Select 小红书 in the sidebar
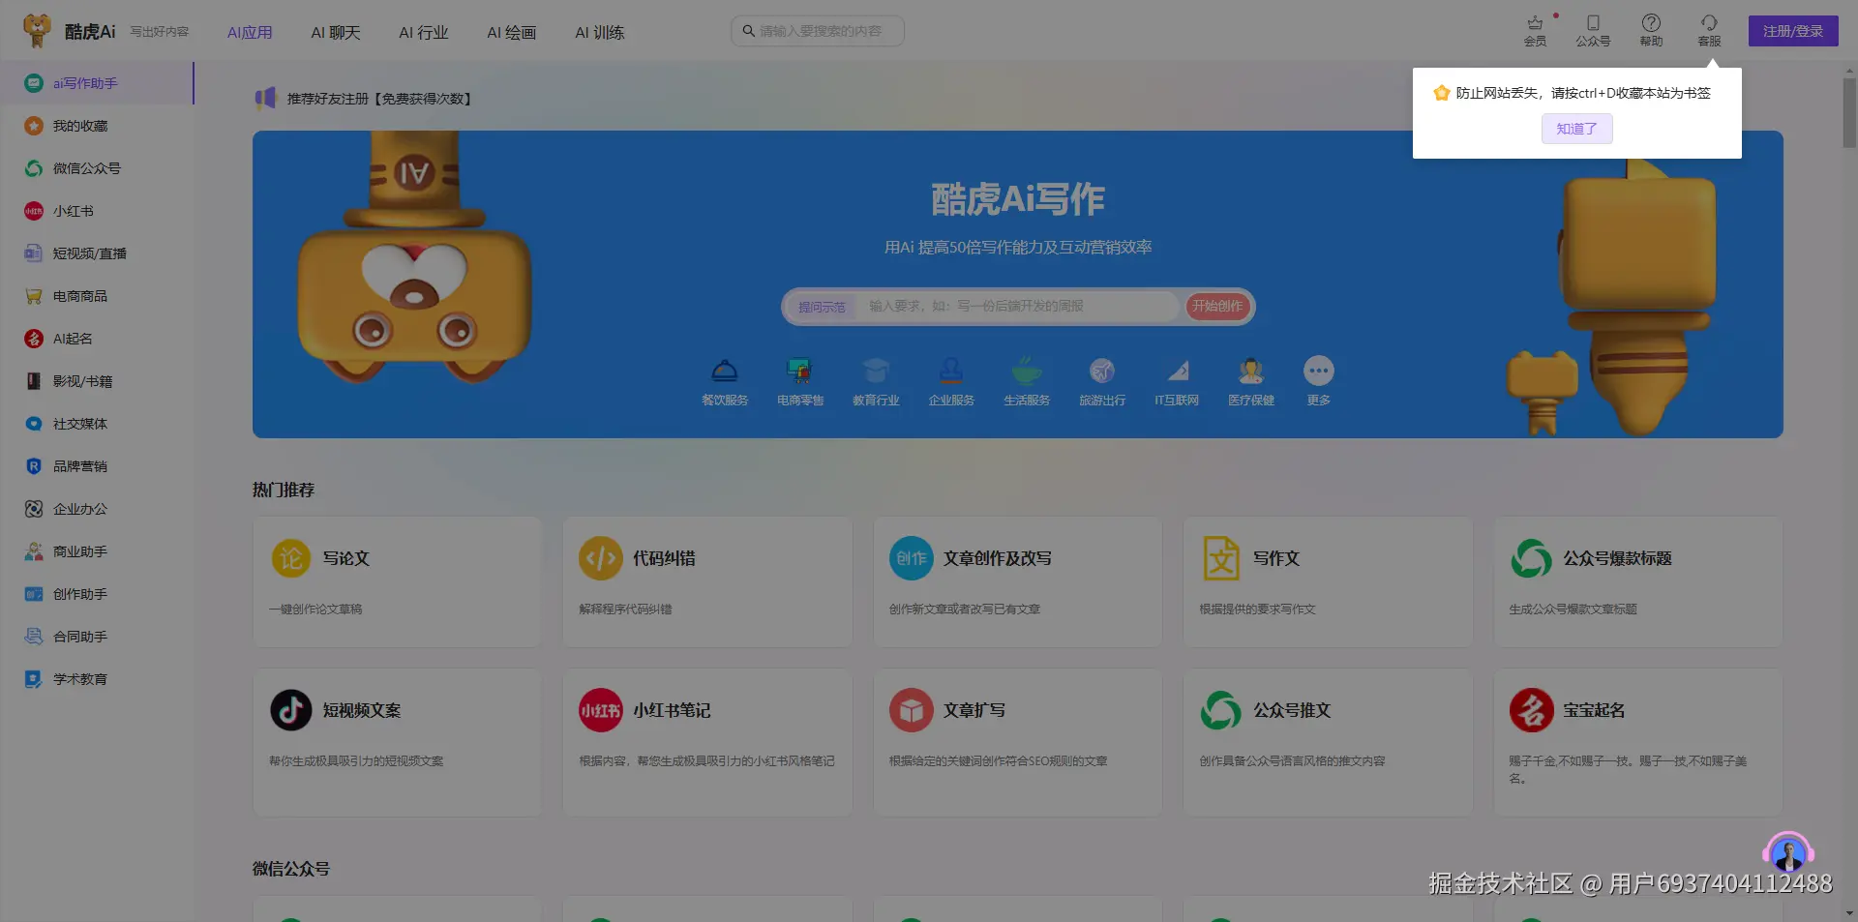The height and width of the screenshot is (922, 1858). click(73, 211)
